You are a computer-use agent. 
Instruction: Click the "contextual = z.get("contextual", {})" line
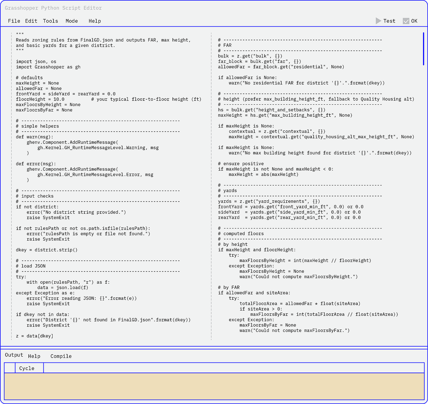click(277, 132)
